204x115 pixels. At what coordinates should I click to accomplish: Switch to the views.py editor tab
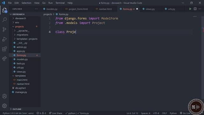pyautogui.click(x=150, y=9)
